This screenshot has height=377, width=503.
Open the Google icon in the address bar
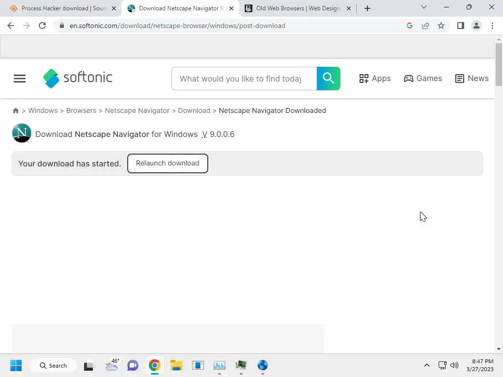tap(409, 26)
